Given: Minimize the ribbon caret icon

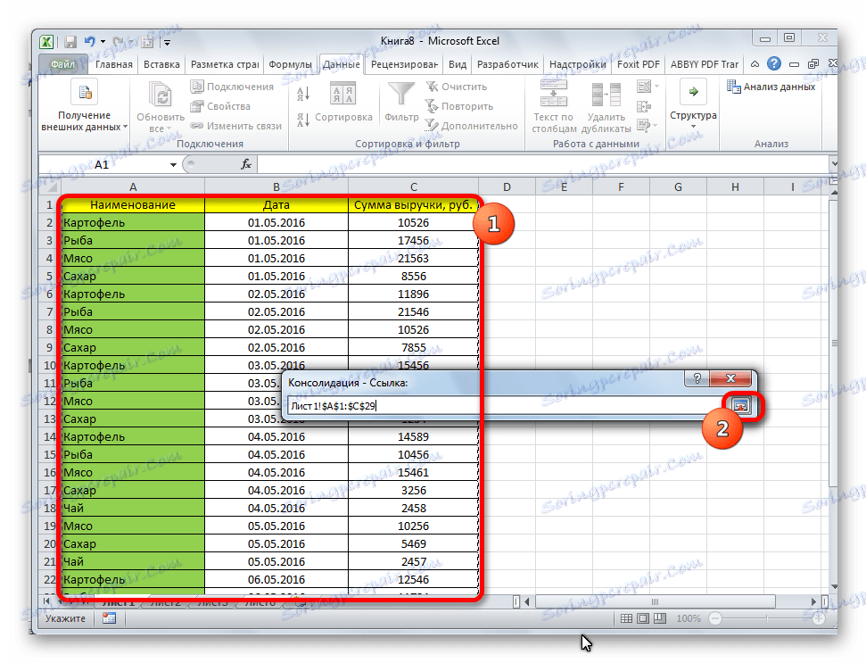Looking at the screenshot, I should pos(755,64).
